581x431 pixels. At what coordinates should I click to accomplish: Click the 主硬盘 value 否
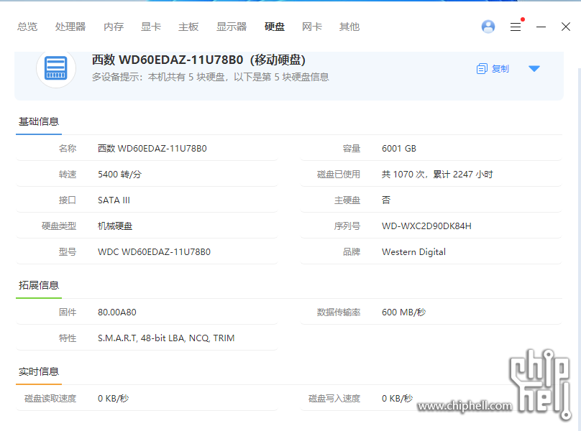(386, 200)
